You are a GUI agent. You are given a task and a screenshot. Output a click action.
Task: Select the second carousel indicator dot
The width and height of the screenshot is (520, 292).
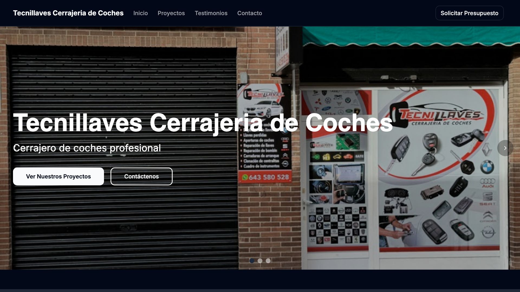click(260, 261)
